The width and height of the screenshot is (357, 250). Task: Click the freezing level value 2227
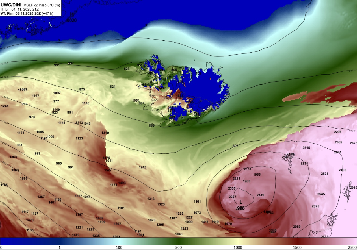(233, 197)
